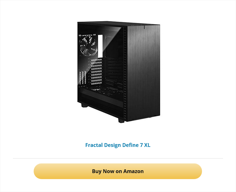Click the rear exhaust fan in the case photo
The image size is (236, 192).
pyautogui.click(x=88, y=45)
